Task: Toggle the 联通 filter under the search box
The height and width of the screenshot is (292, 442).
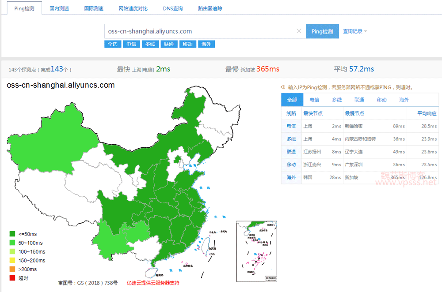Action: 168,44
